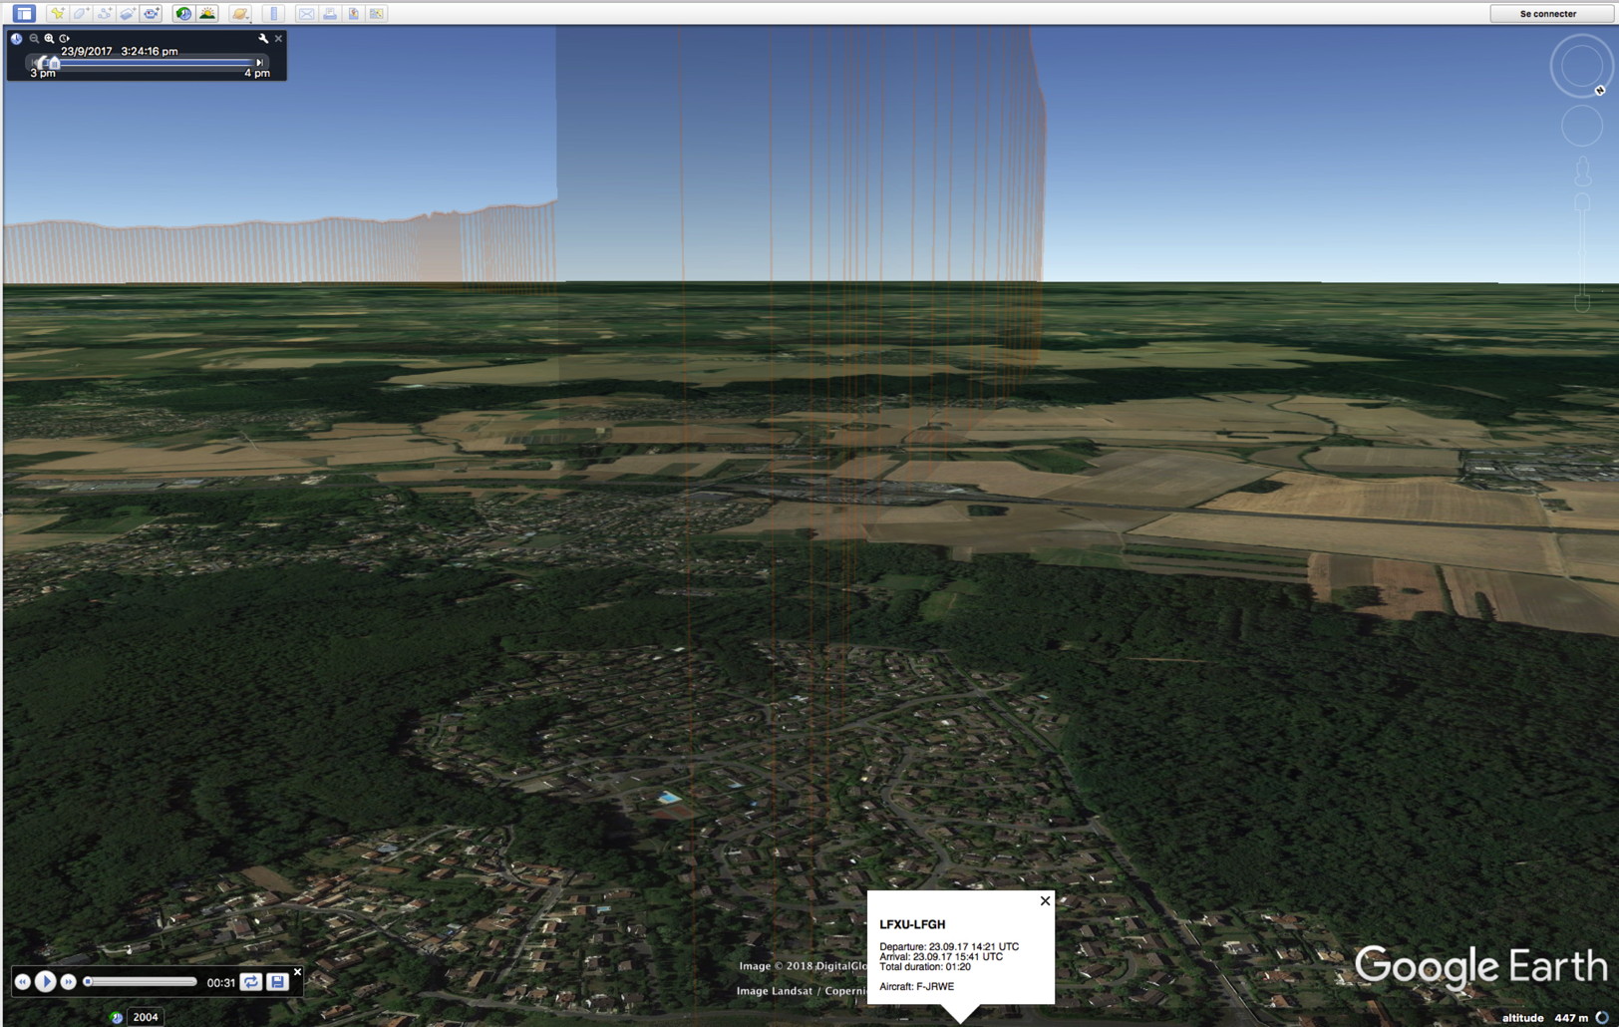Open time slider wrench options

(x=263, y=38)
